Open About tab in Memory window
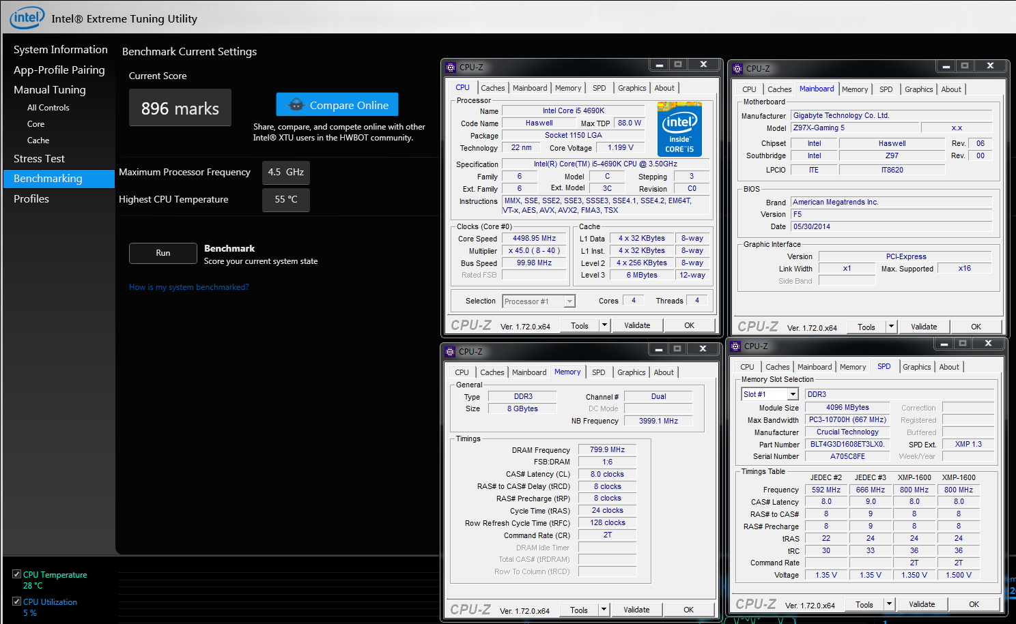1016x624 pixels. click(664, 372)
